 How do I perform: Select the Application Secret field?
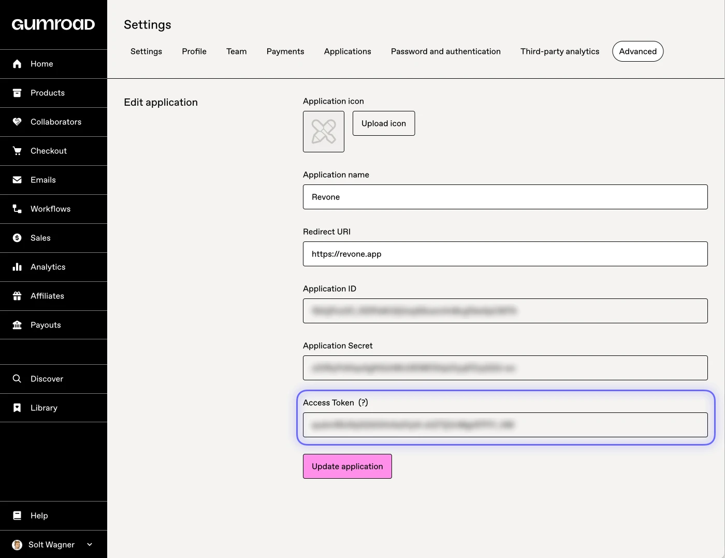[505, 368]
